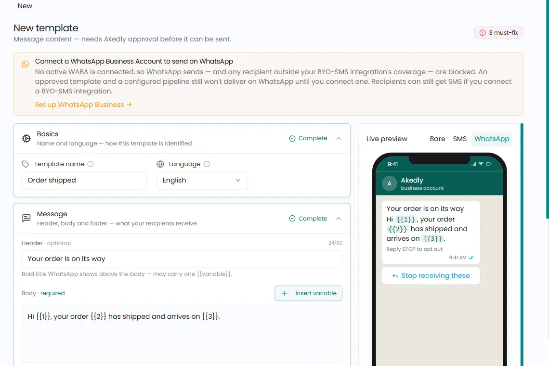Viewport: 549px width, 366px height.
Task: Click the New template heading
Action: point(46,28)
